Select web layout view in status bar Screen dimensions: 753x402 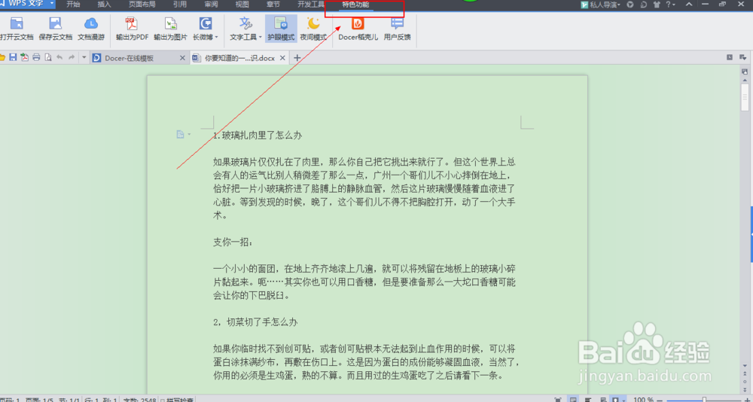coord(602,399)
